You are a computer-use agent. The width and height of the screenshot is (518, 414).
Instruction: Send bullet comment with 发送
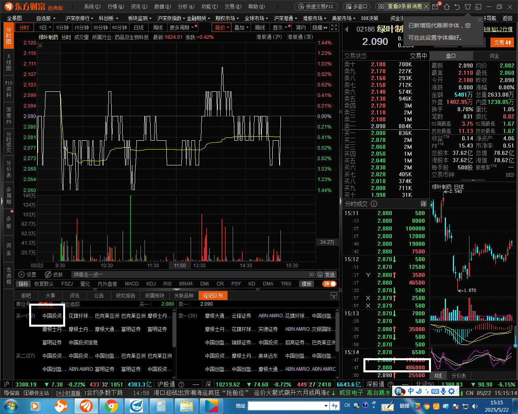(330, 275)
